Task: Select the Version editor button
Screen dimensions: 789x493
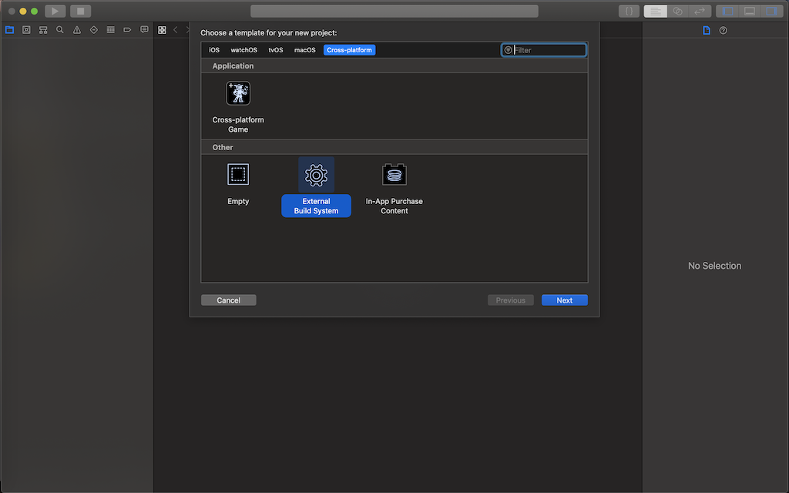Action: point(700,11)
